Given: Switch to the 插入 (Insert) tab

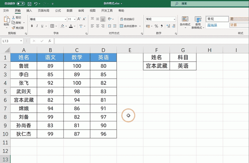Looking at the screenshot, I should pos(29,11).
